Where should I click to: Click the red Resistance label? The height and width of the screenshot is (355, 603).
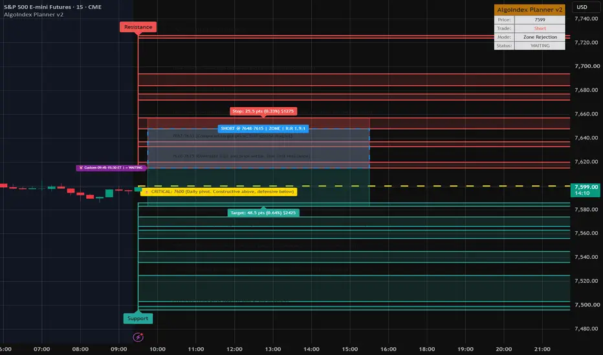(x=138, y=27)
